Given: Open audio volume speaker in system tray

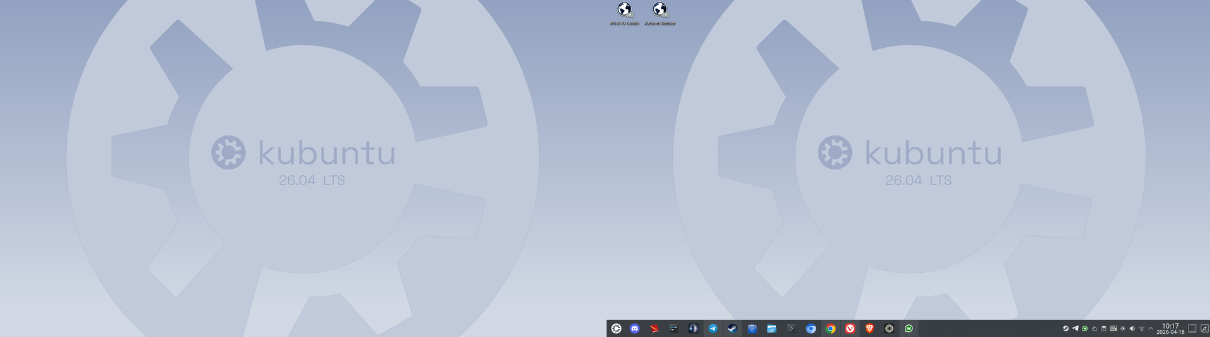Looking at the screenshot, I should 1132,328.
